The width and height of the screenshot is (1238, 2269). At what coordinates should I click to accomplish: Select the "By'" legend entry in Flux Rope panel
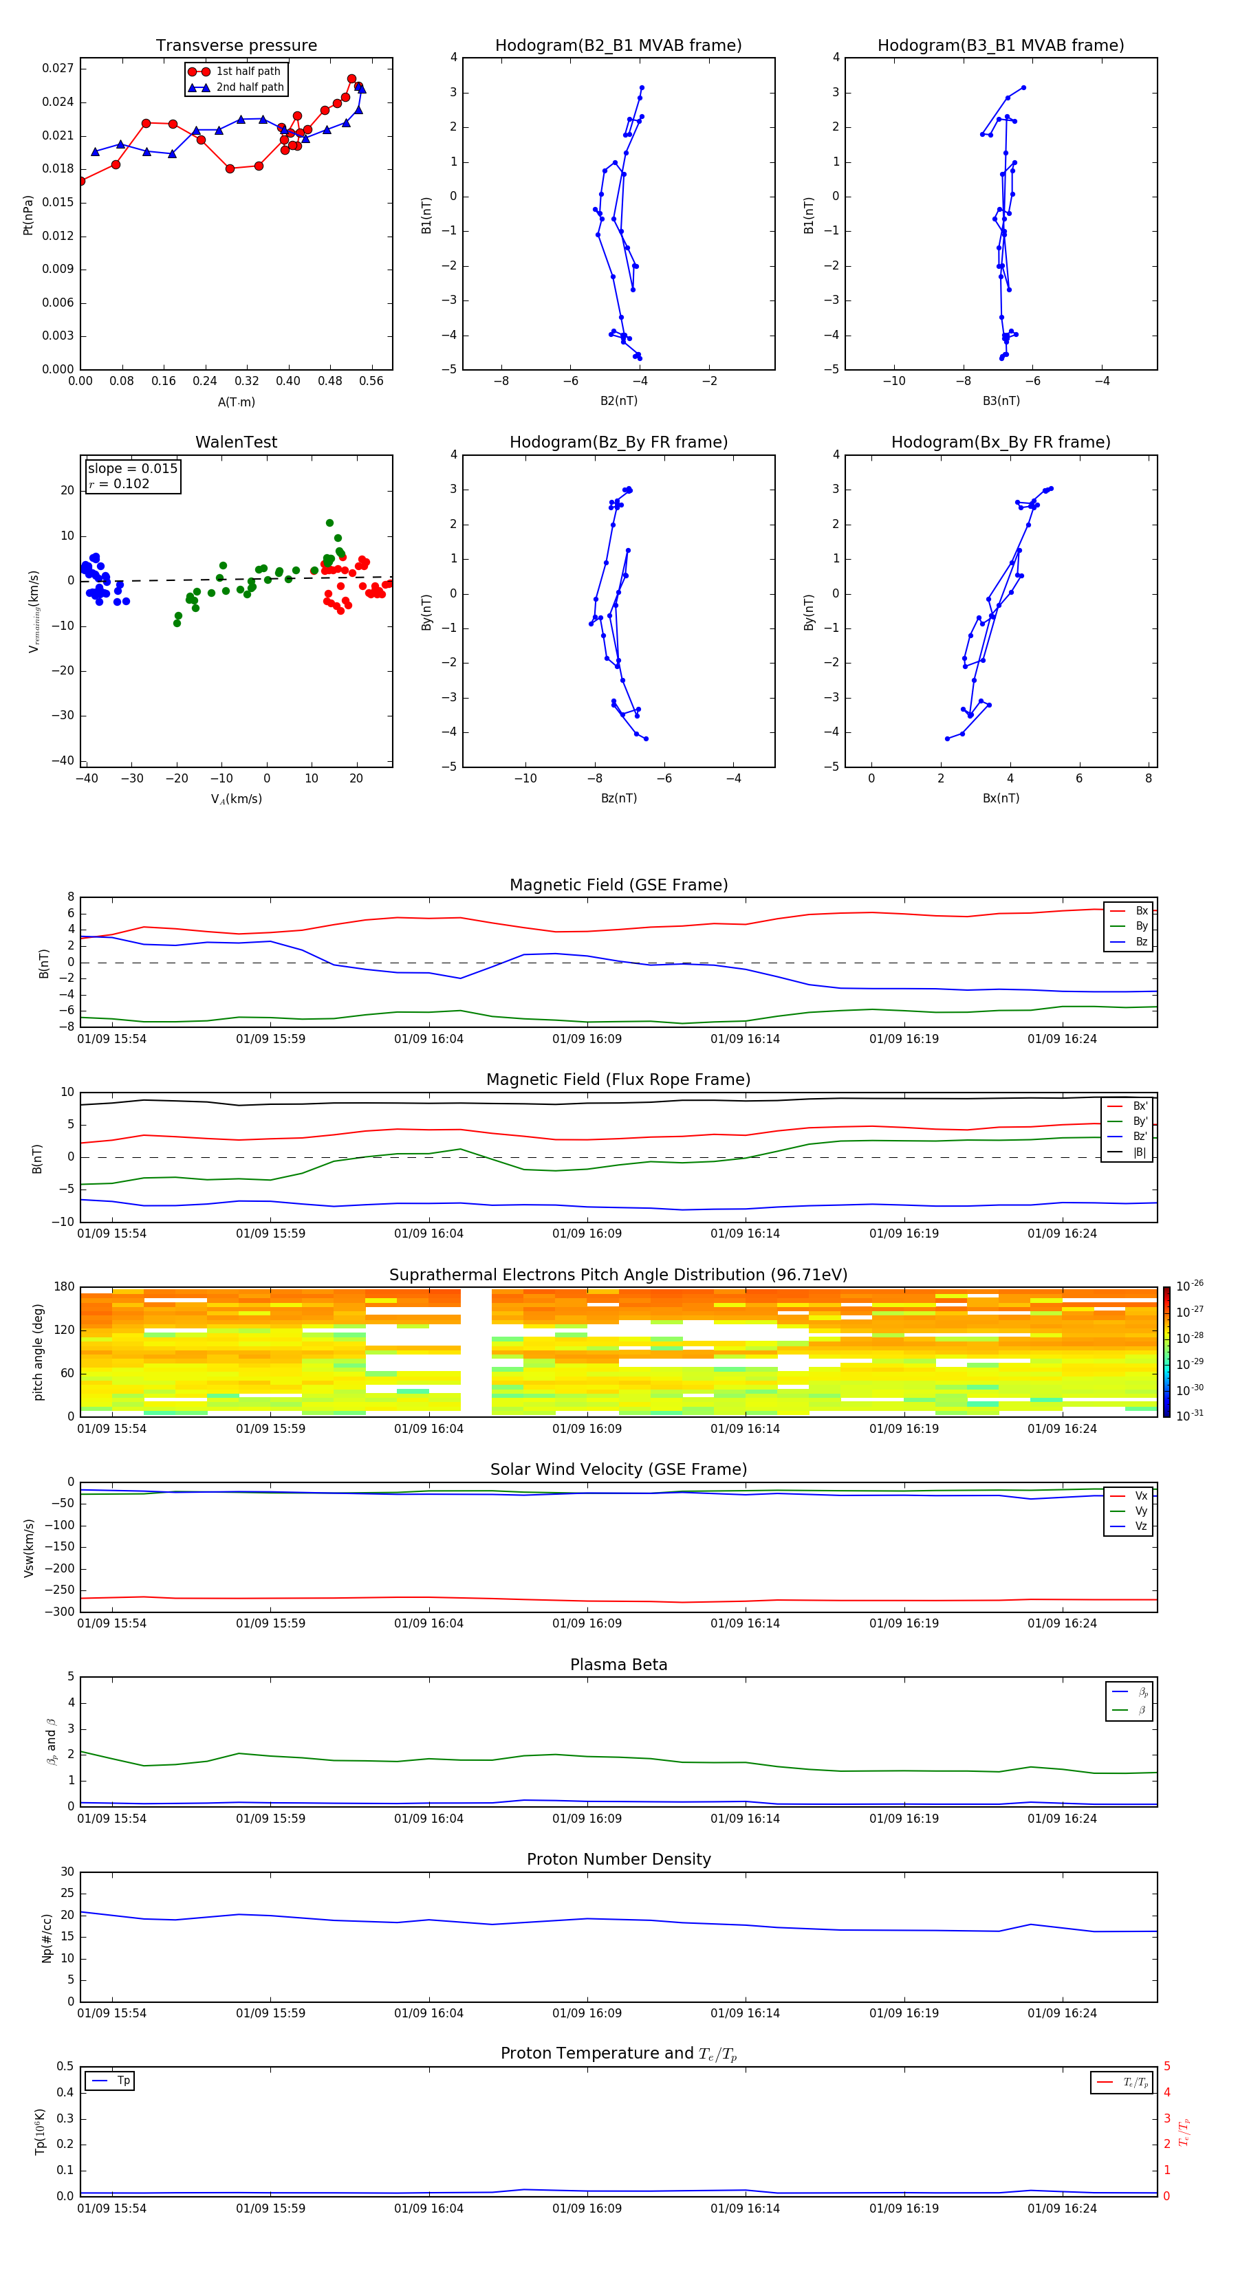point(1127,1121)
